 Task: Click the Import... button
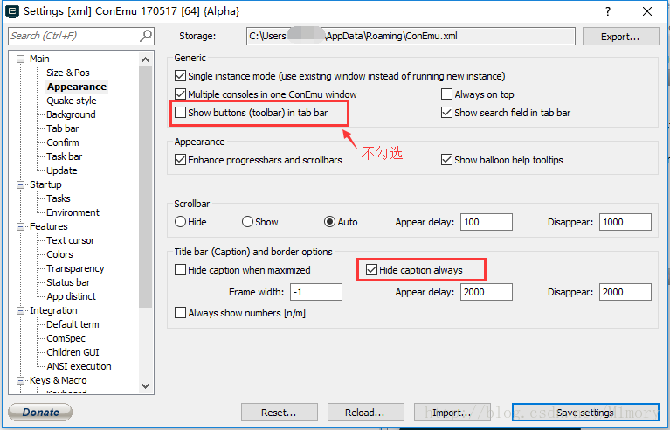point(452,413)
